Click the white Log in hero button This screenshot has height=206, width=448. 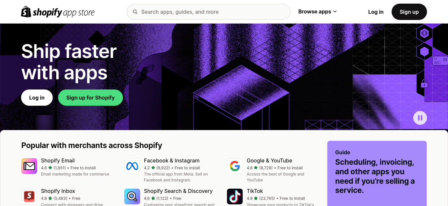click(37, 98)
